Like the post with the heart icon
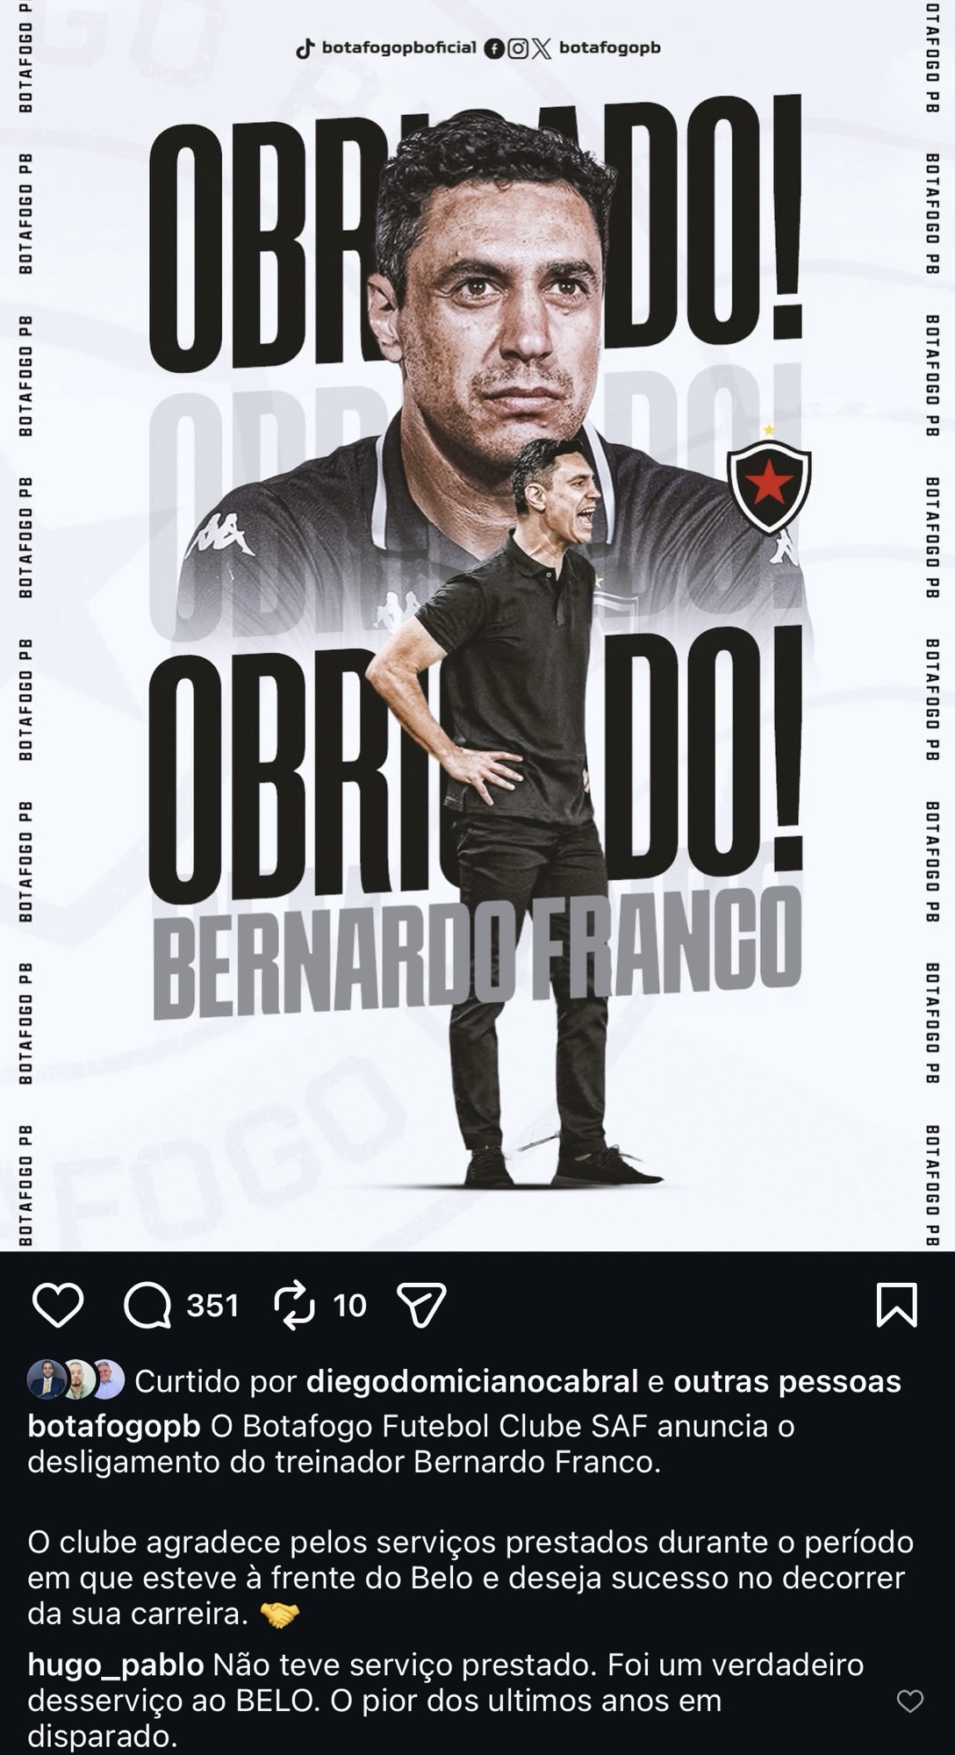This screenshot has height=1755, width=955. click(58, 1305)
